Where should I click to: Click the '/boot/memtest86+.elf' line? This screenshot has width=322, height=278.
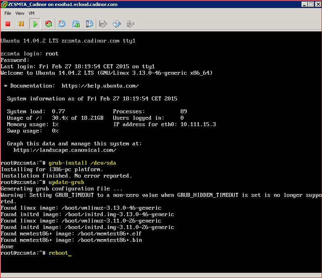(x=71, y=234)
